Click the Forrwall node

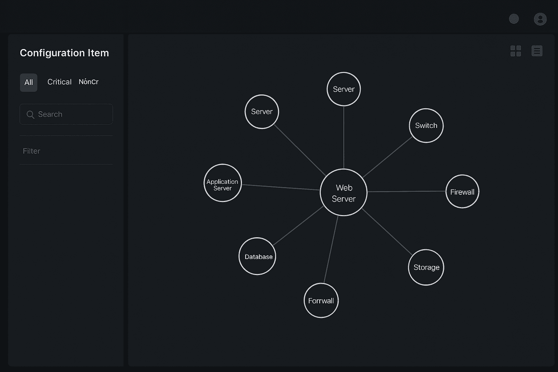click(x=321, y=301)
